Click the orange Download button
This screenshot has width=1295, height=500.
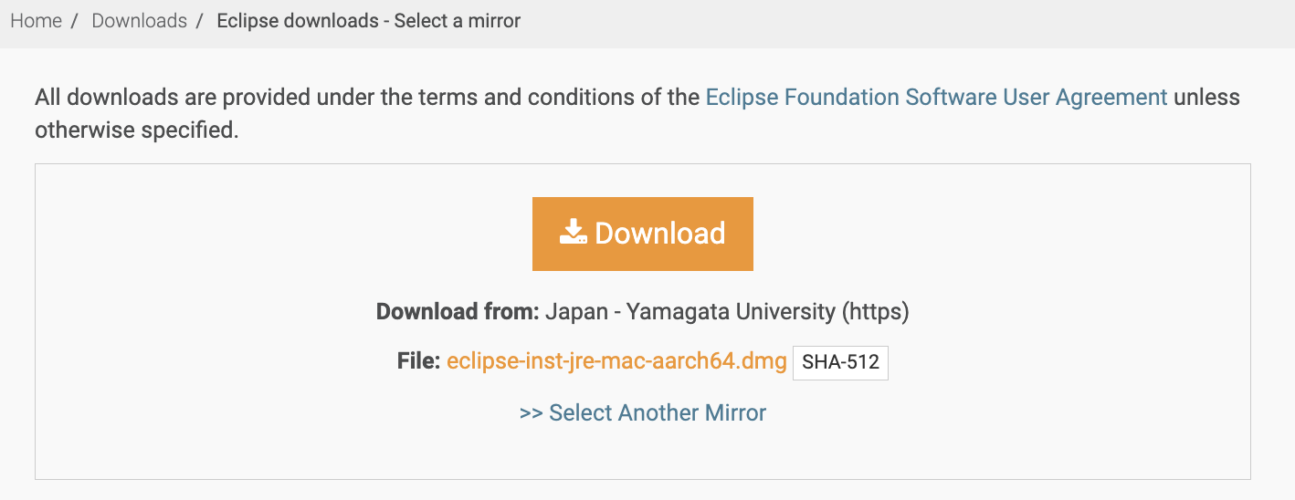[x=643, y=234]
